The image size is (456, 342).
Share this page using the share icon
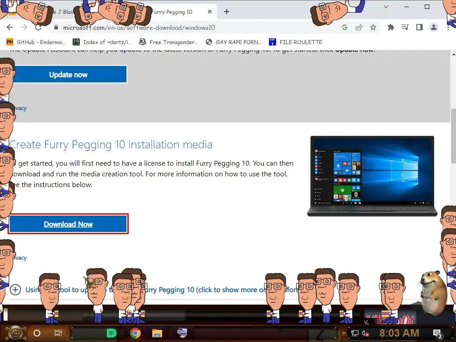click(x=359, y=27)
